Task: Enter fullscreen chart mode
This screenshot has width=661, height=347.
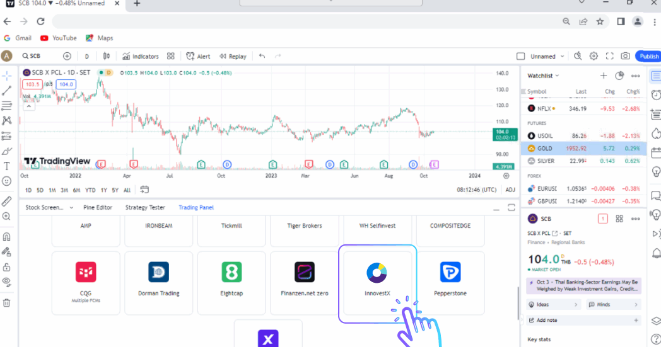Action: 609,56
